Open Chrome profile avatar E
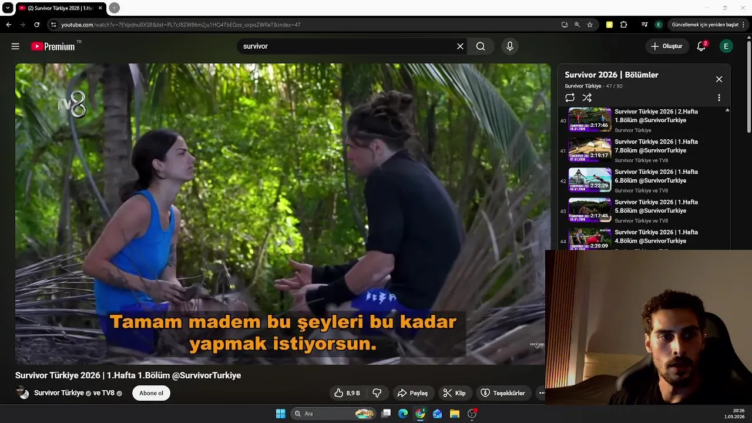 click(x=659, y=25)
